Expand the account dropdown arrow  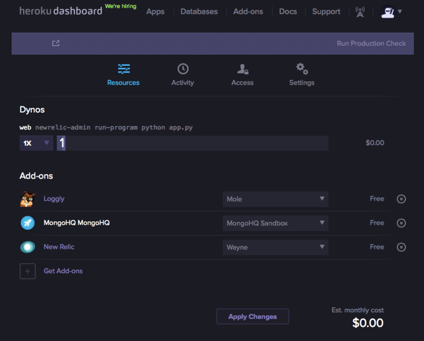(x=400, y=12)
